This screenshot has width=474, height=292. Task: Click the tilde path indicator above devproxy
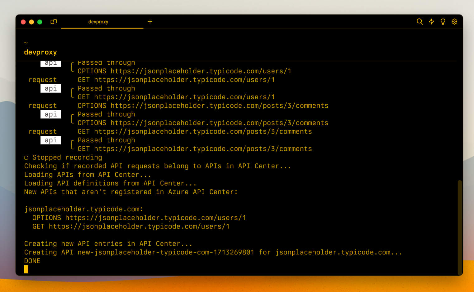(x=26, y=43)
